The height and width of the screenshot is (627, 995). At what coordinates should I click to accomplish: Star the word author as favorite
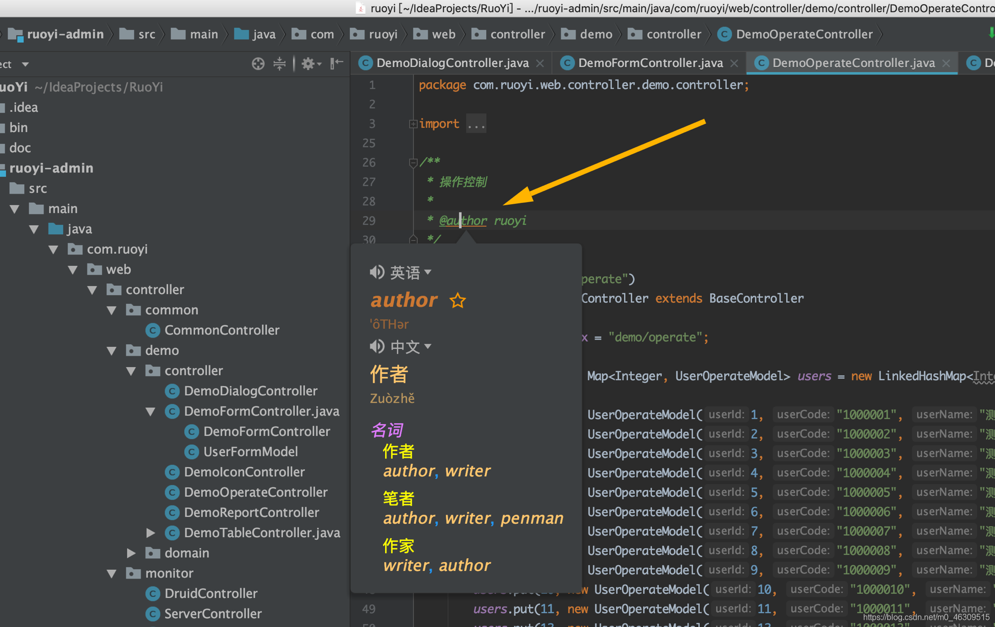tap(458, 301)
